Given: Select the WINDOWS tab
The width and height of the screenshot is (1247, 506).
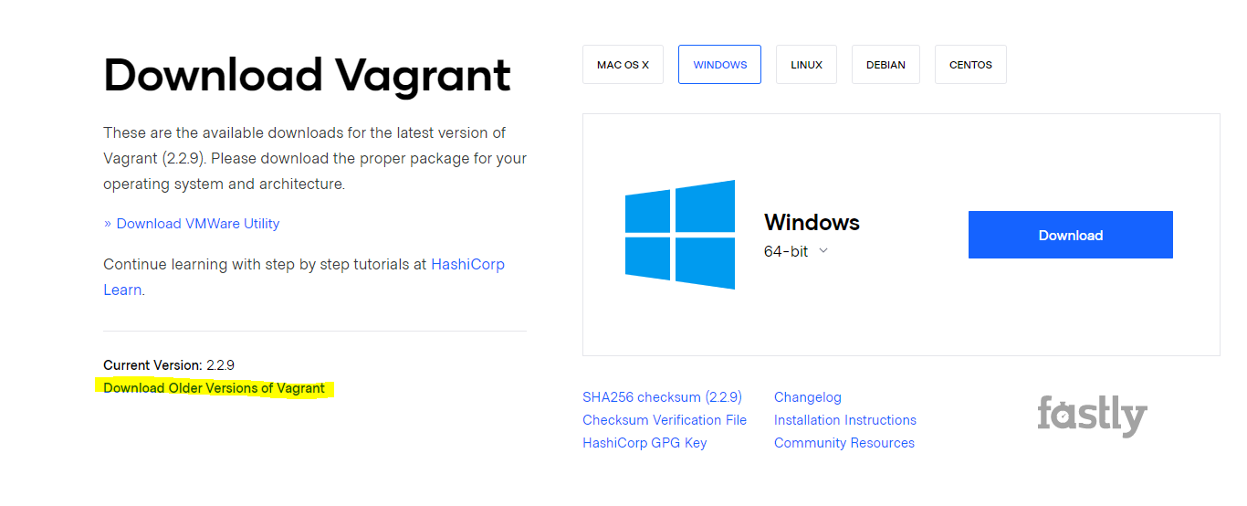Looking at the screenshot, I should (x=719, y=65).
